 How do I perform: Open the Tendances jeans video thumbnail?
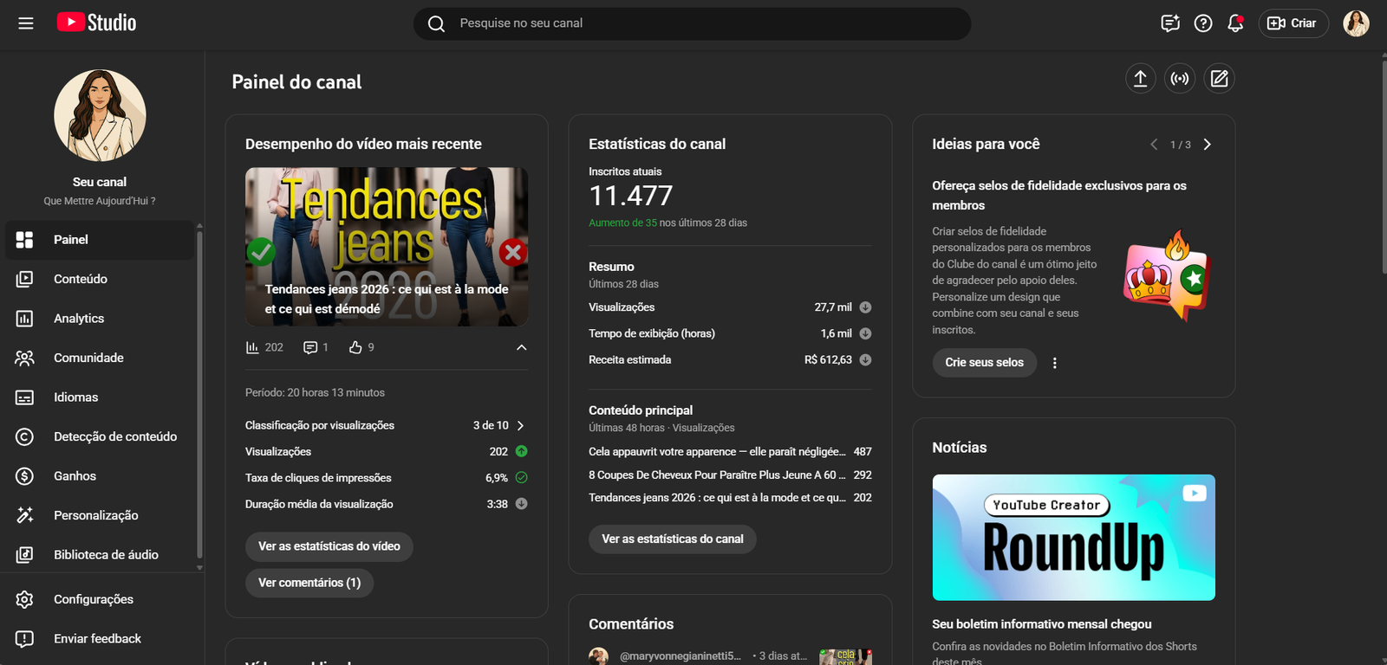[x=387, y=246]
